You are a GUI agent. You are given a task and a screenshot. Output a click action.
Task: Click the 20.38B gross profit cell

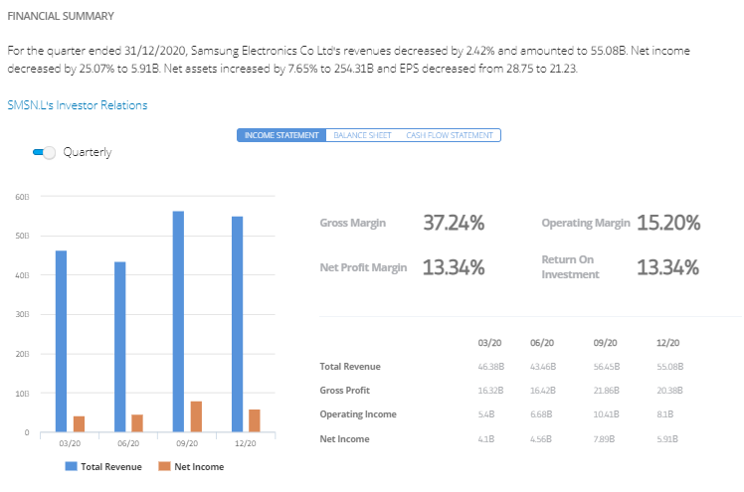669,391
